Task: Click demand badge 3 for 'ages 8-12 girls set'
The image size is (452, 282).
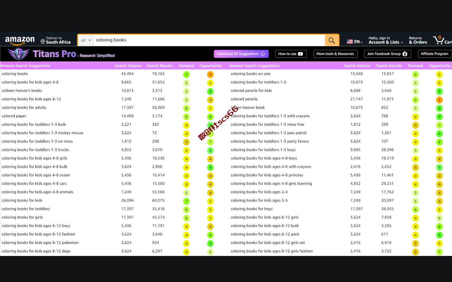Action: pos(416,244)
